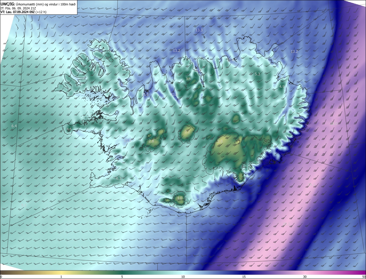Image resolution: width=366 pixels, height=279 pixels.
Task: Click the 4.6 value on the map
Action: tap(69, 129)
